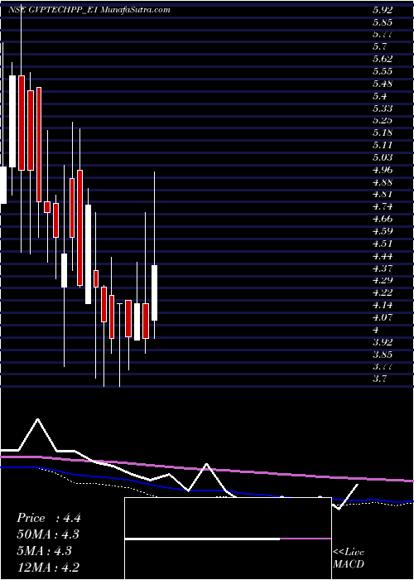The width and height of the screenshot is (414, 580).
Task: Click the 5.03 price level label
Action: [383, 157]
